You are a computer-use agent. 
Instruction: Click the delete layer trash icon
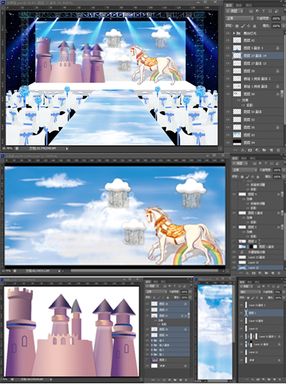point(278,150)
